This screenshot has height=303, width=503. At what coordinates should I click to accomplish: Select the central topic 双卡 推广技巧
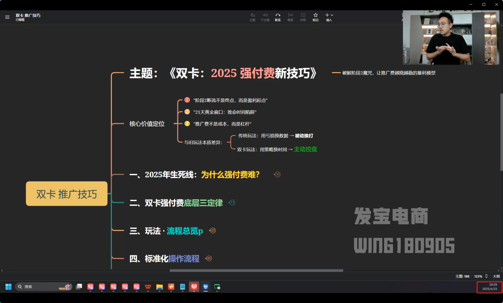[x=67, y=194]
